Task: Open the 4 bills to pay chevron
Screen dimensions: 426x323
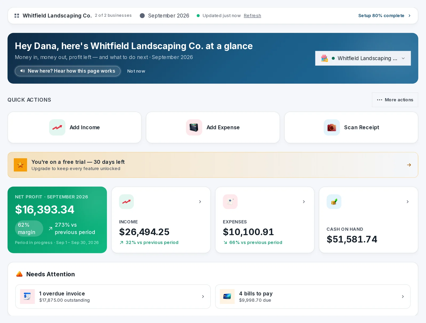Action: coord(403,296)
